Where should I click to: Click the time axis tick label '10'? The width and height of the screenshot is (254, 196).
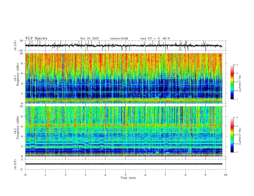pos(225,175)
